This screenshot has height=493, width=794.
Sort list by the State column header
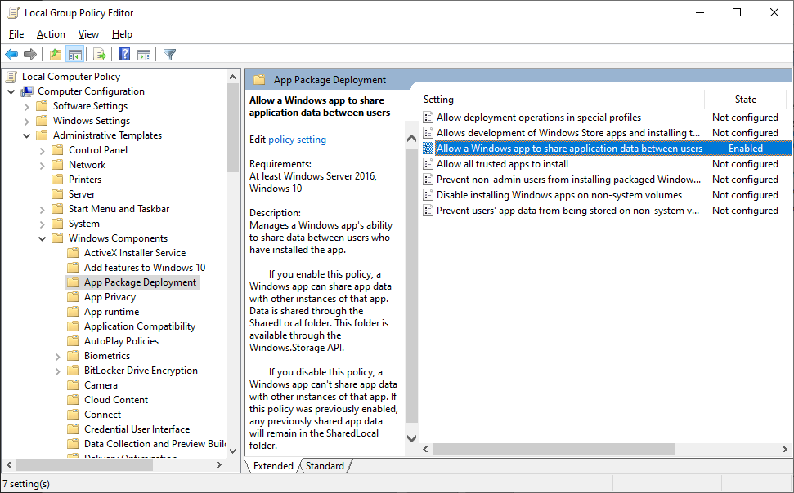(x=745, y=100)
